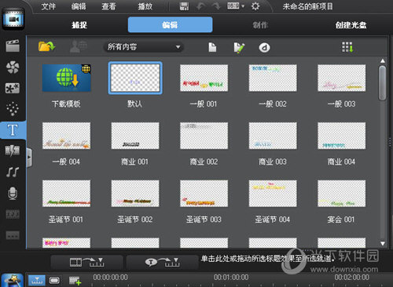The height and width of the screenshot is (287, 393).
Task: Click the save project floppy icon
Action: click(184, 6)
